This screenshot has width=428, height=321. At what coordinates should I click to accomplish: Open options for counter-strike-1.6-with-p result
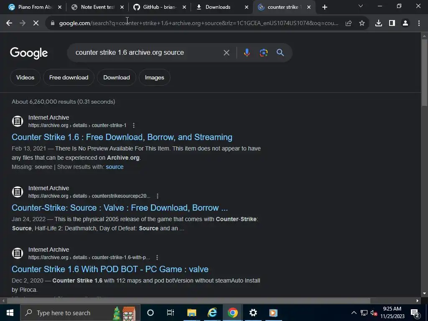(x=157, y=257)
